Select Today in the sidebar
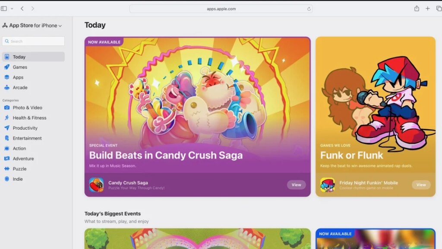Screen dimensions: 442x249 tap(20, 57)
